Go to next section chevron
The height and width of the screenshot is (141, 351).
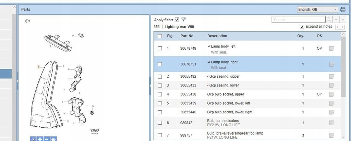(x=342, y=27)
